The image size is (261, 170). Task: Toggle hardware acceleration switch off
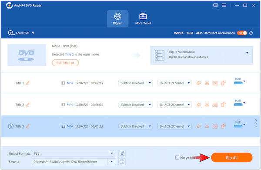point(242,33)
